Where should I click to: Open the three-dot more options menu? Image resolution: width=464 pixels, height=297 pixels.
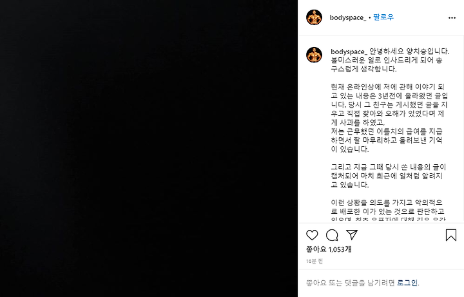[x=452, y=18]
